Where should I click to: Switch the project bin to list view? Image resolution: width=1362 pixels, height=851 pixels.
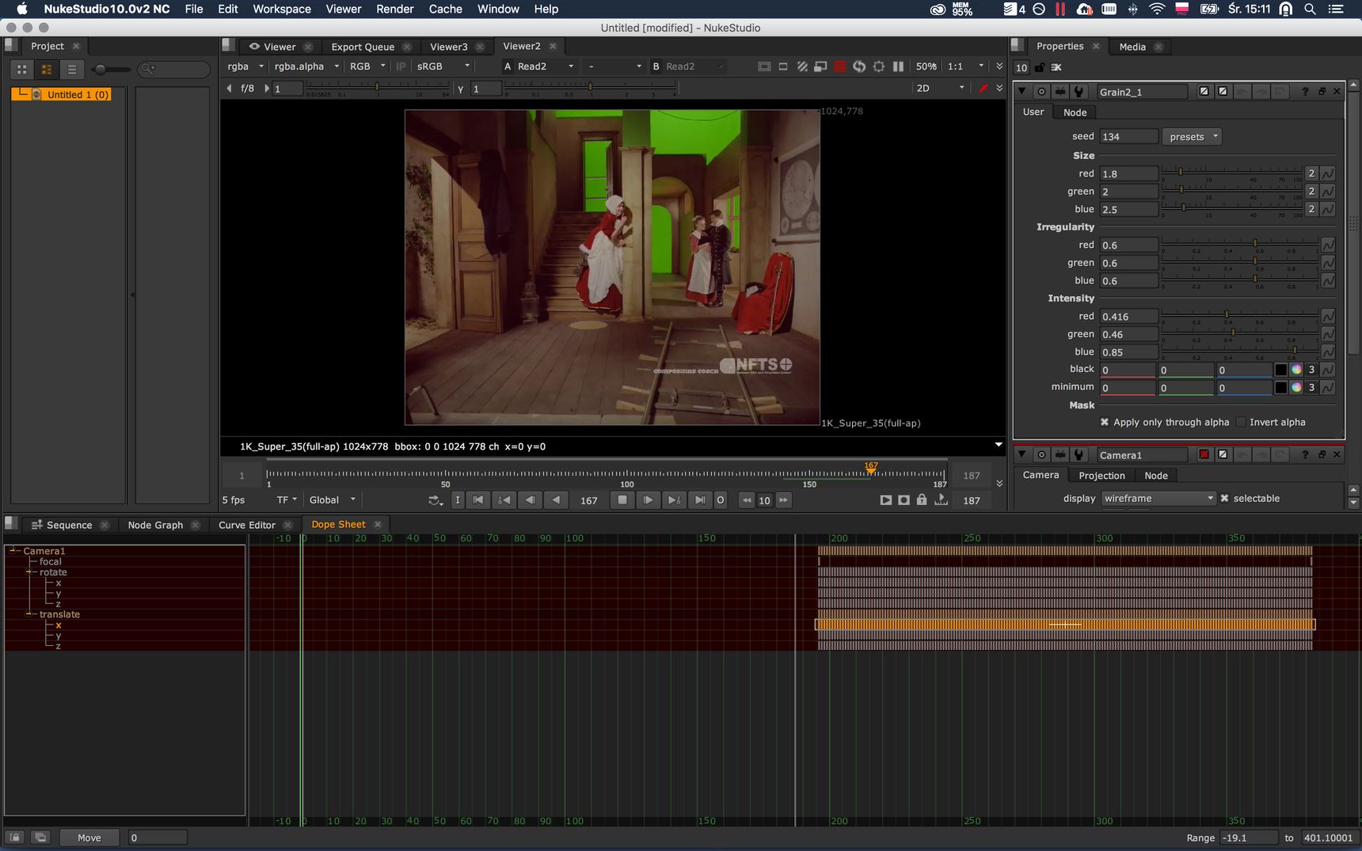(72, 70)
